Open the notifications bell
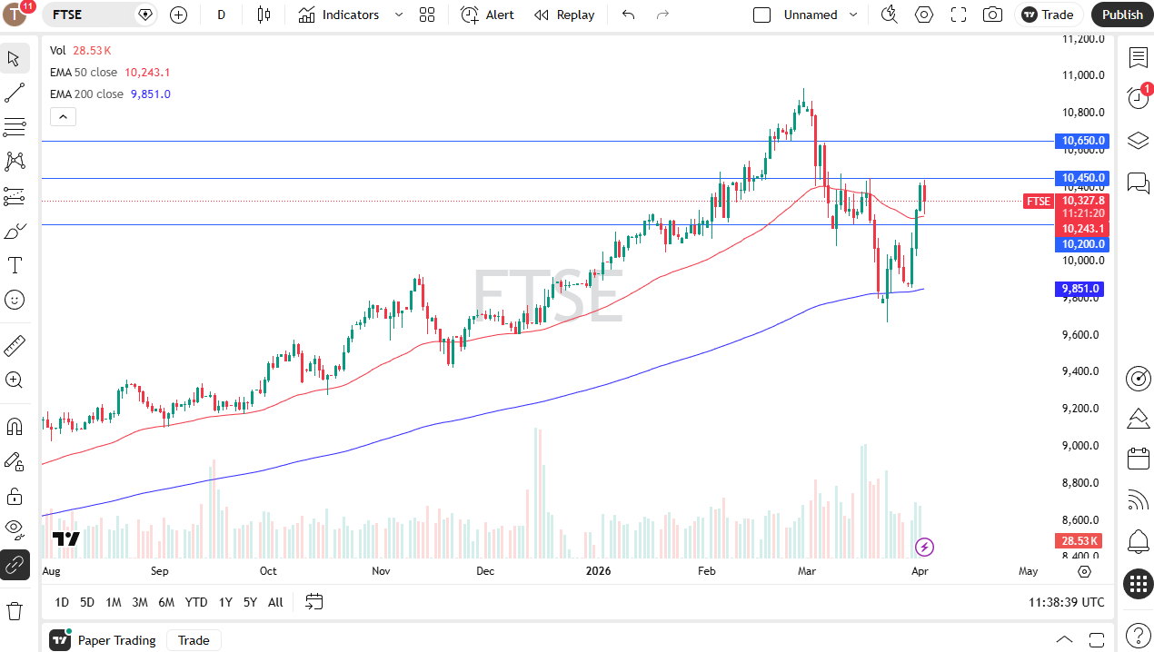 pyautogui.click(x=1138, y=542)
